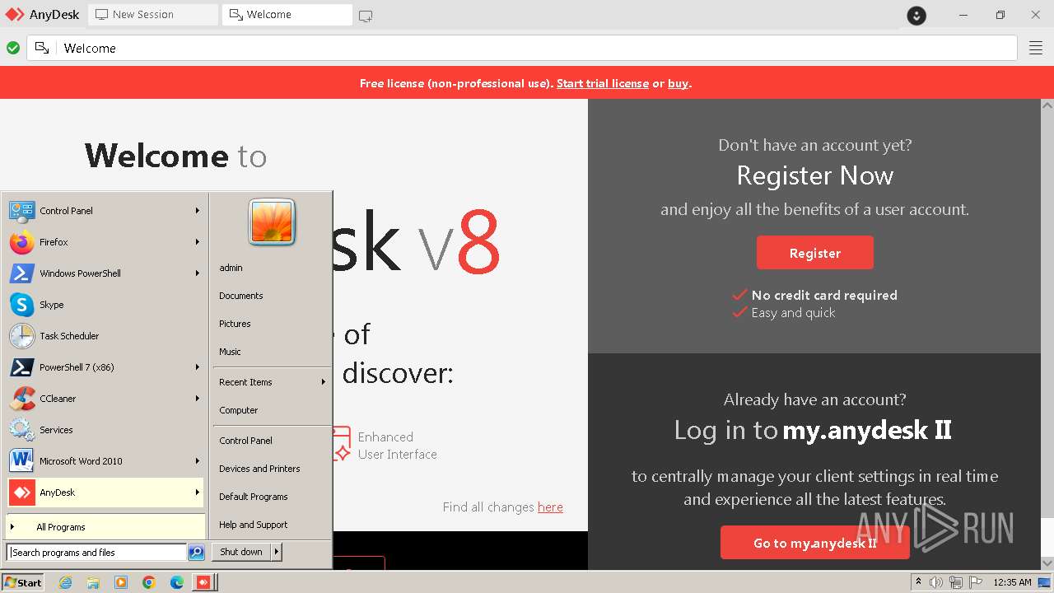This screenshot has width=1054, height=593.
Task: Expand Windows PowerShell jump list arrow
Action: 198,273
